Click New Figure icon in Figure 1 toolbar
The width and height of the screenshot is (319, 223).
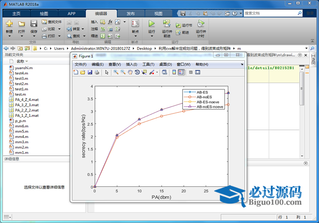pyautogui.click(x=76, y=72)
